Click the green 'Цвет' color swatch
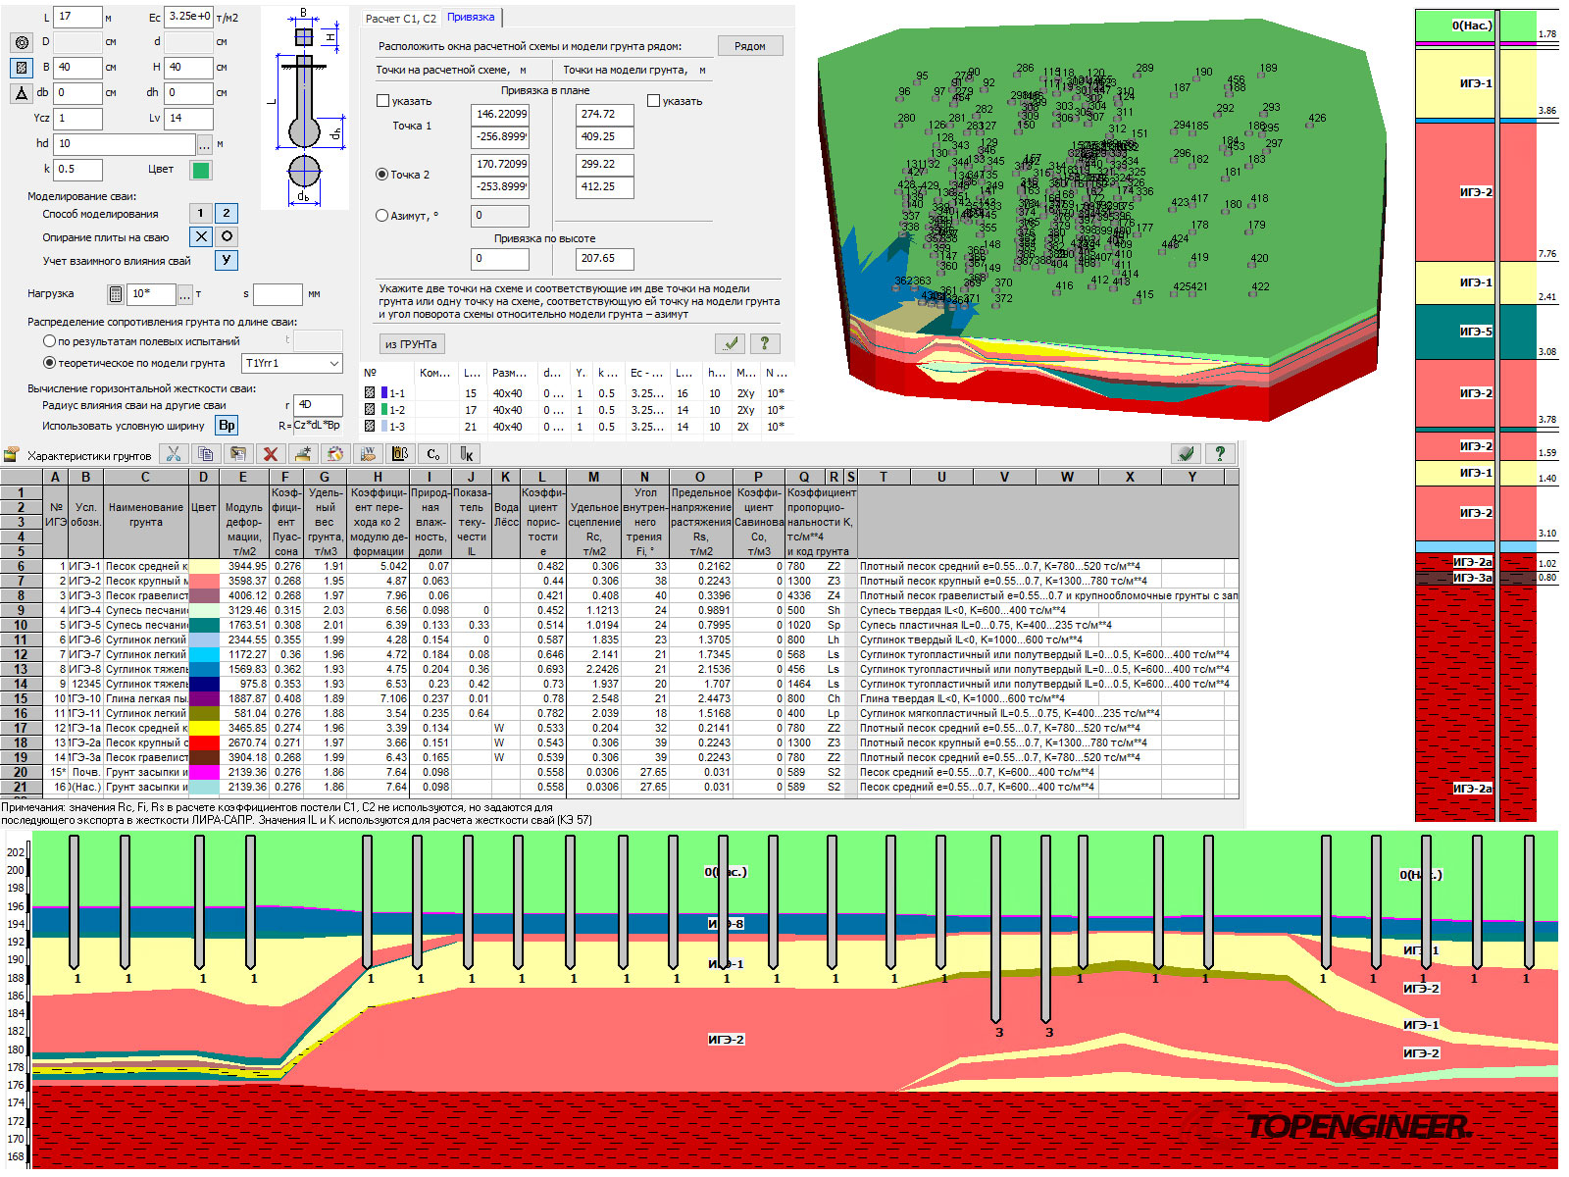 pos(201,170)
